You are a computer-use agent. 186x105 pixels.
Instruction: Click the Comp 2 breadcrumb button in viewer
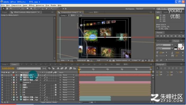coord(64,15)
